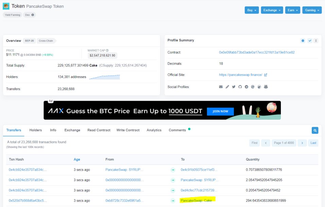Open PancakeSwap: SYRUP recipient in second row
325x207 pixels.
point(200,180)
